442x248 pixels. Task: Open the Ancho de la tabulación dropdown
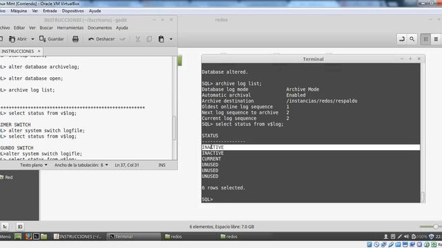click(81, 165)
